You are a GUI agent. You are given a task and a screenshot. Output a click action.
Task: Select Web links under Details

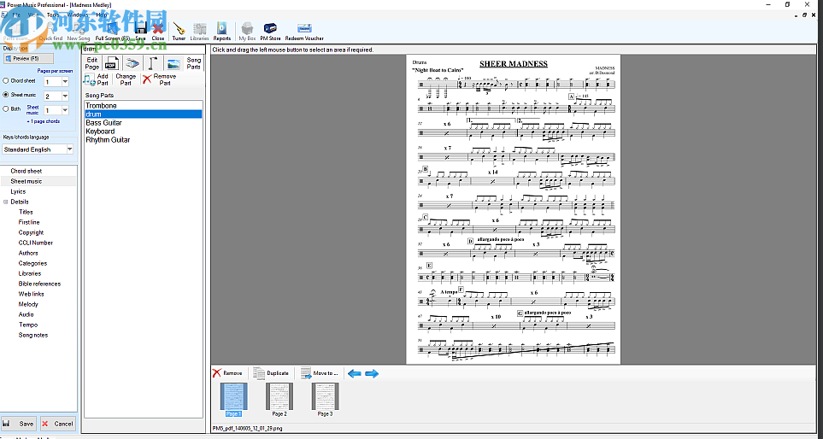click(x=32, y=295)
